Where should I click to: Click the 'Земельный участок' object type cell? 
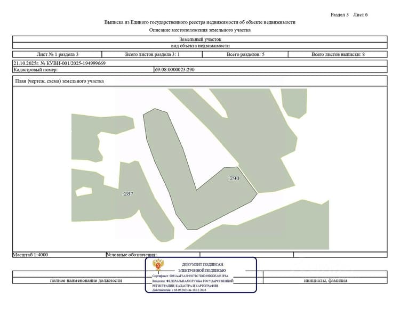(200, 39)
